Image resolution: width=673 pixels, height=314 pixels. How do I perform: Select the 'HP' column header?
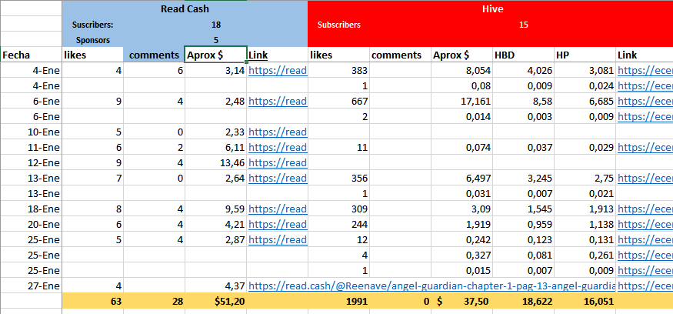coord(585,55)
